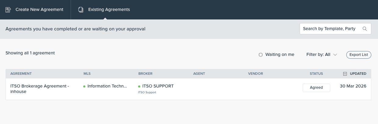
Task: Click the Agreed status button
Action: click(x=316, y=88)
